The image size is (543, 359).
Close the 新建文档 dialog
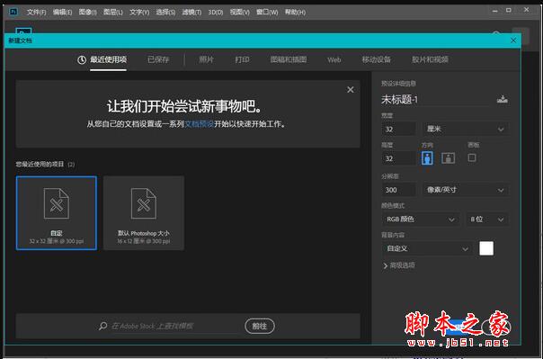[513, 40]
